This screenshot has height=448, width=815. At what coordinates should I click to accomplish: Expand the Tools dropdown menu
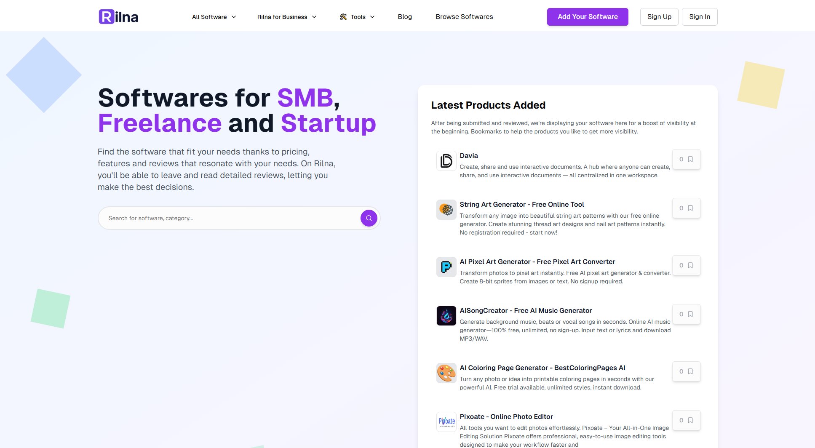(357, 17)
